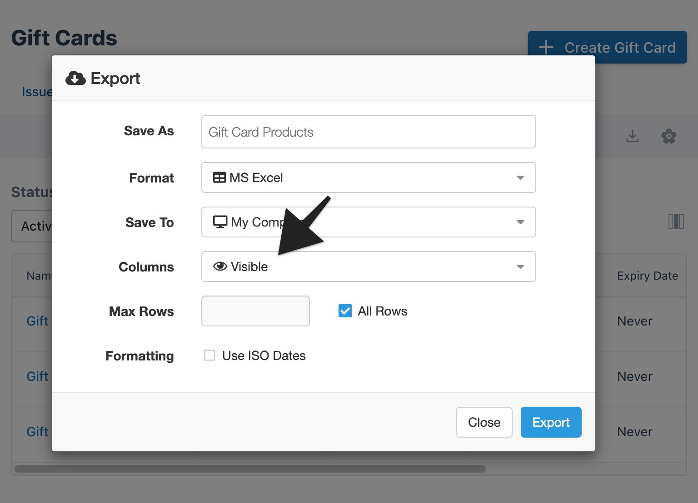The height and width of the screenshot is (503, 698).
Task: Open the Save To dropdown showing My Computer
Action: [x=369, y=222]
